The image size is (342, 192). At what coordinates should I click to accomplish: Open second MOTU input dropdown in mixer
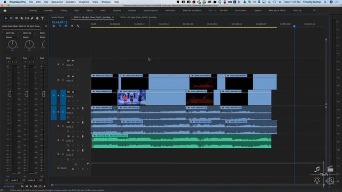(x=29, y=33)
